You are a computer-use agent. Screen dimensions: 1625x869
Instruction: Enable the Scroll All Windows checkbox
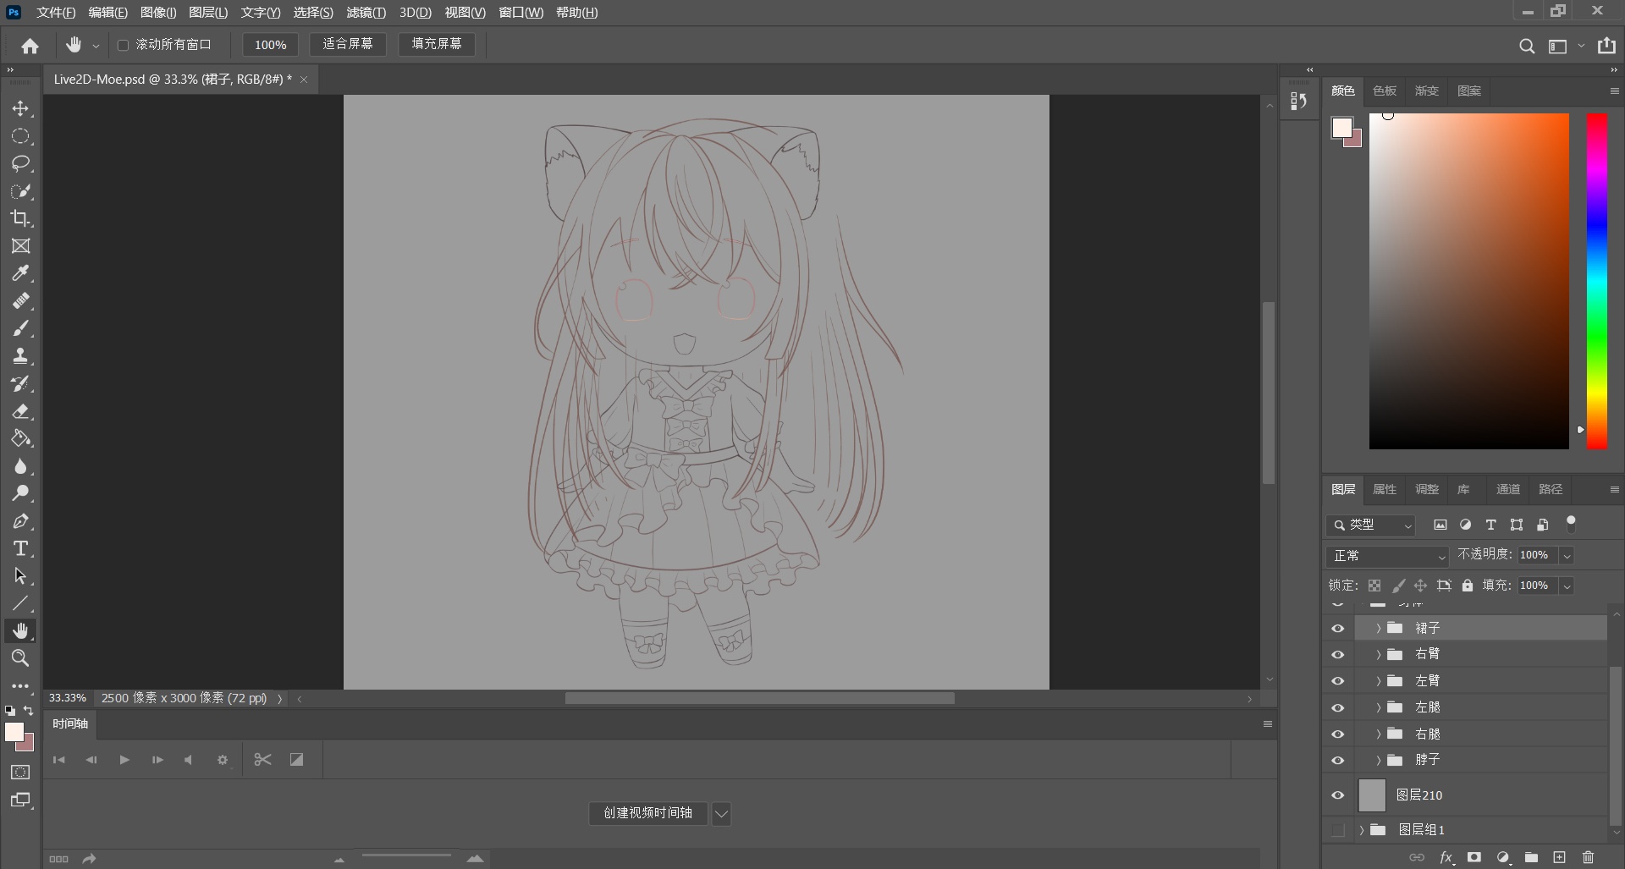tap(123, 45)
